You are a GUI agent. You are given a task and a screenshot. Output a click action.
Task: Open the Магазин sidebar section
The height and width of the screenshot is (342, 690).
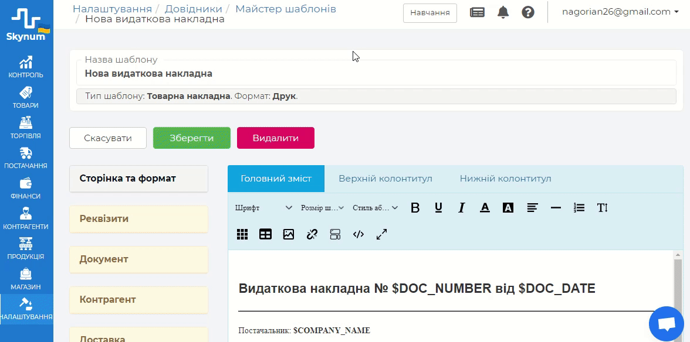click(x=26, y=279)
